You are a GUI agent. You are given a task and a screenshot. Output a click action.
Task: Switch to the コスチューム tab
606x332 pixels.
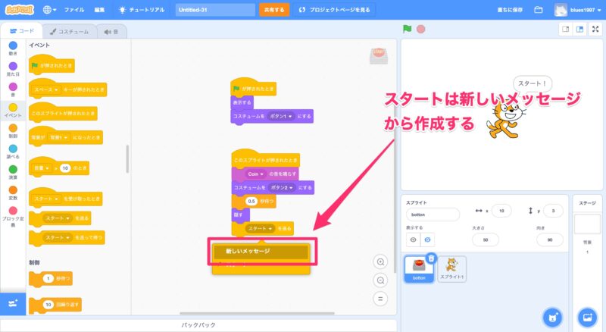coord(66,32)
